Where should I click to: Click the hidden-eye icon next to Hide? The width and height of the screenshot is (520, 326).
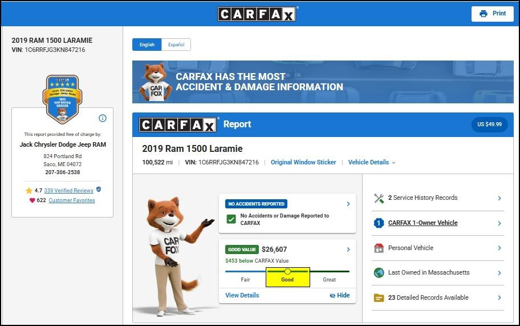[x=332, y=296]
